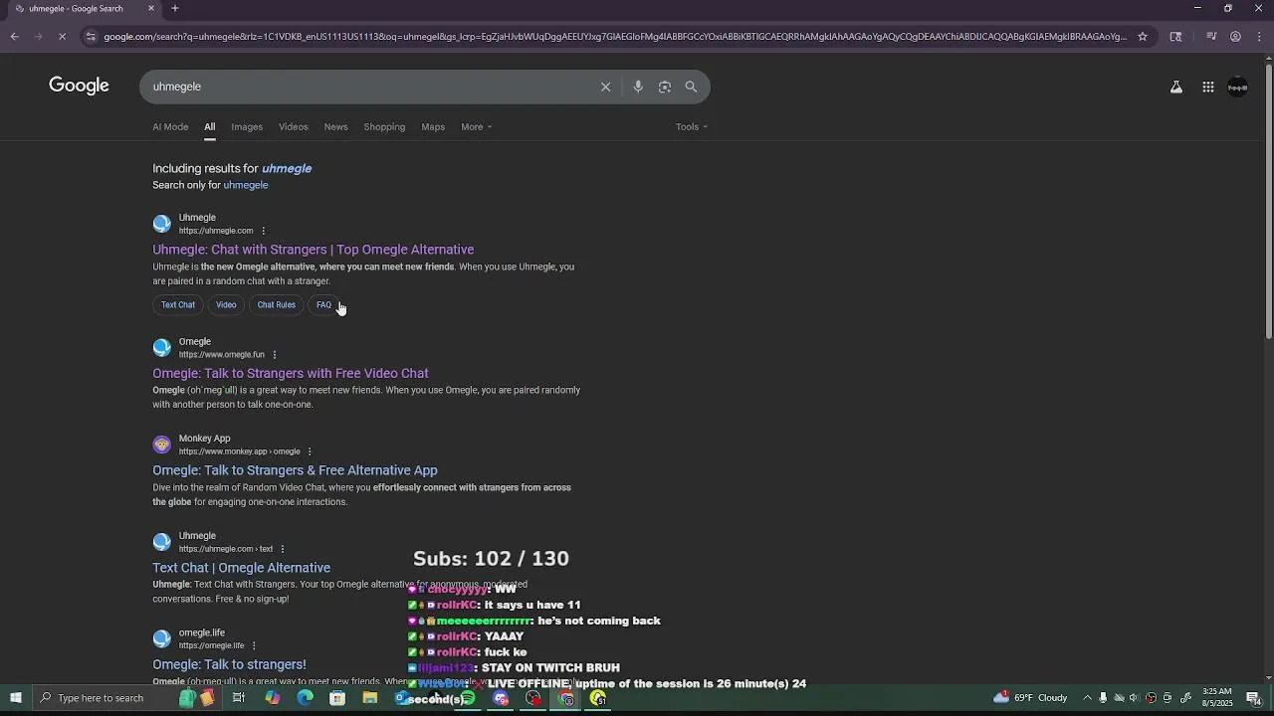This screenshot has width=1274, height=716.
Task: Open Omegle: Talk to Strangers & Free Alternative App
Action: [295, 470]
